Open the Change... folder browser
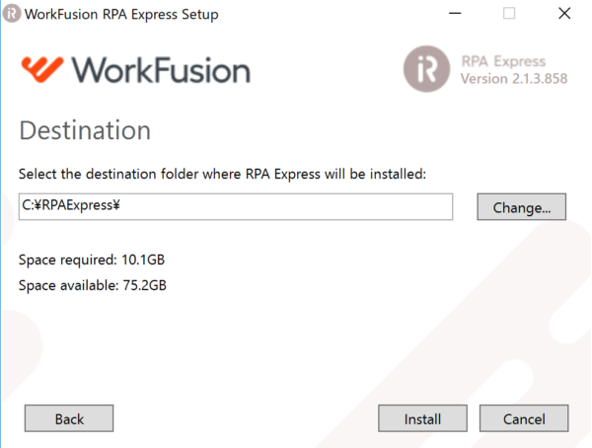 click(x=521, y=206)
